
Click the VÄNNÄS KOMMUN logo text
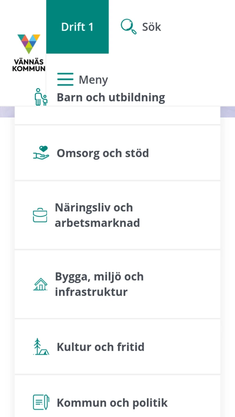point(29,65)
